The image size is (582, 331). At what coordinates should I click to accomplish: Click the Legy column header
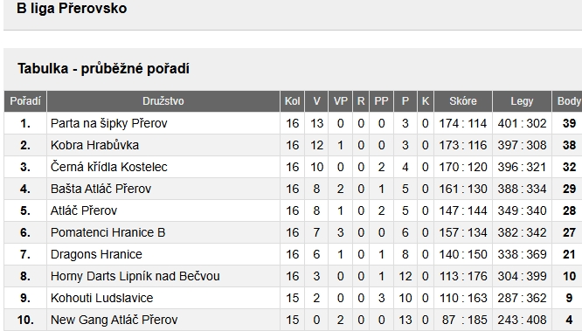pyautogui.click(x=522, y=101)
